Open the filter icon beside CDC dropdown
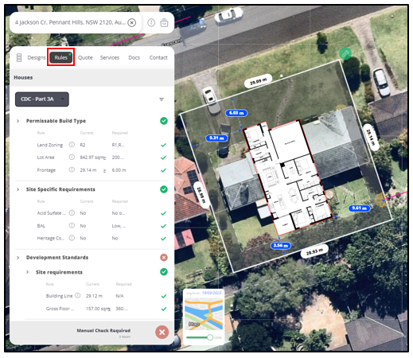The width and height of the screenshot is (413, 358). [162, 99]
